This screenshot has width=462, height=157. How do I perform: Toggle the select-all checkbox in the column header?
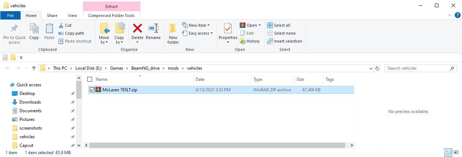(x=90, y=79)
